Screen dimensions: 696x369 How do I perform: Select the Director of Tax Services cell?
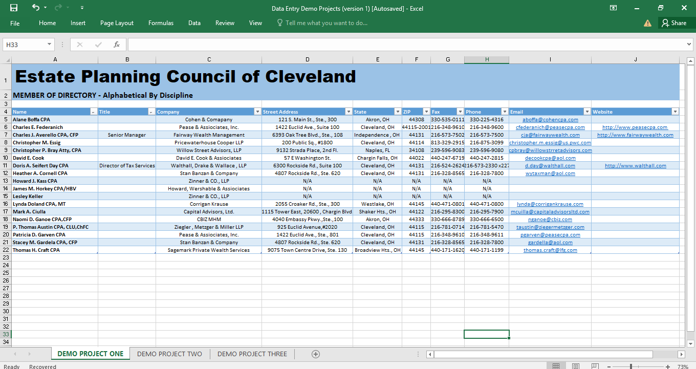127,165
